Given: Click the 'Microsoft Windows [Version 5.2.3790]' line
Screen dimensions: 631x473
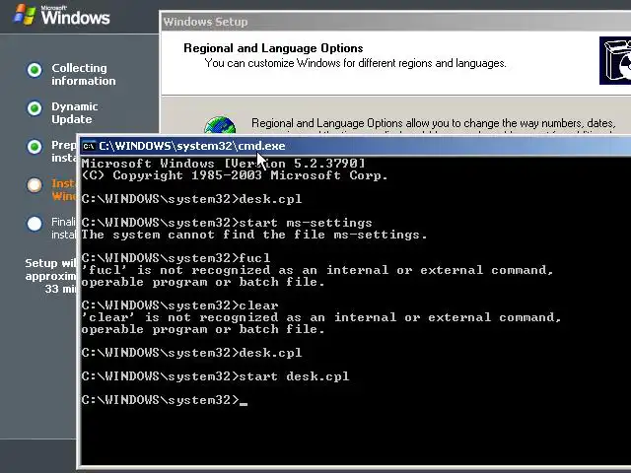Looking at the screenshot, I should pyautogui.click(x=224, y=164).
